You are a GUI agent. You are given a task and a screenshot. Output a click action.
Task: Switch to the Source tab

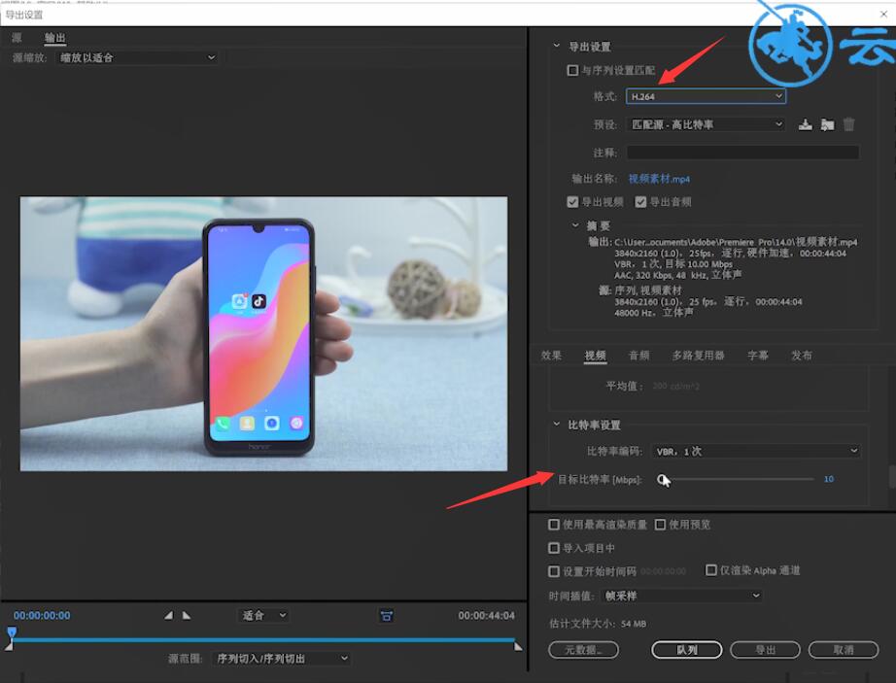click(17, 38)
